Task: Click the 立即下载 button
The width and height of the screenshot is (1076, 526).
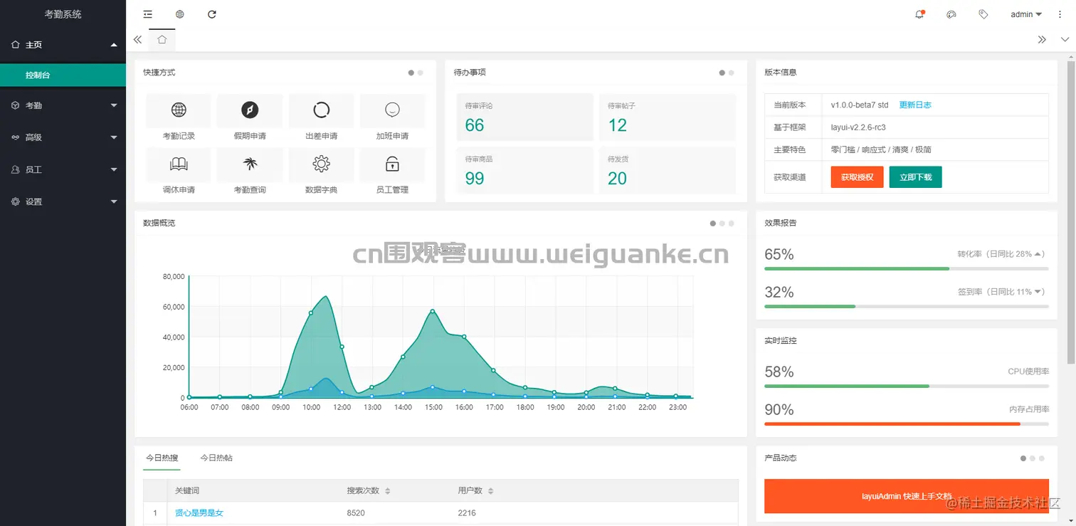Action: point(915,177)
